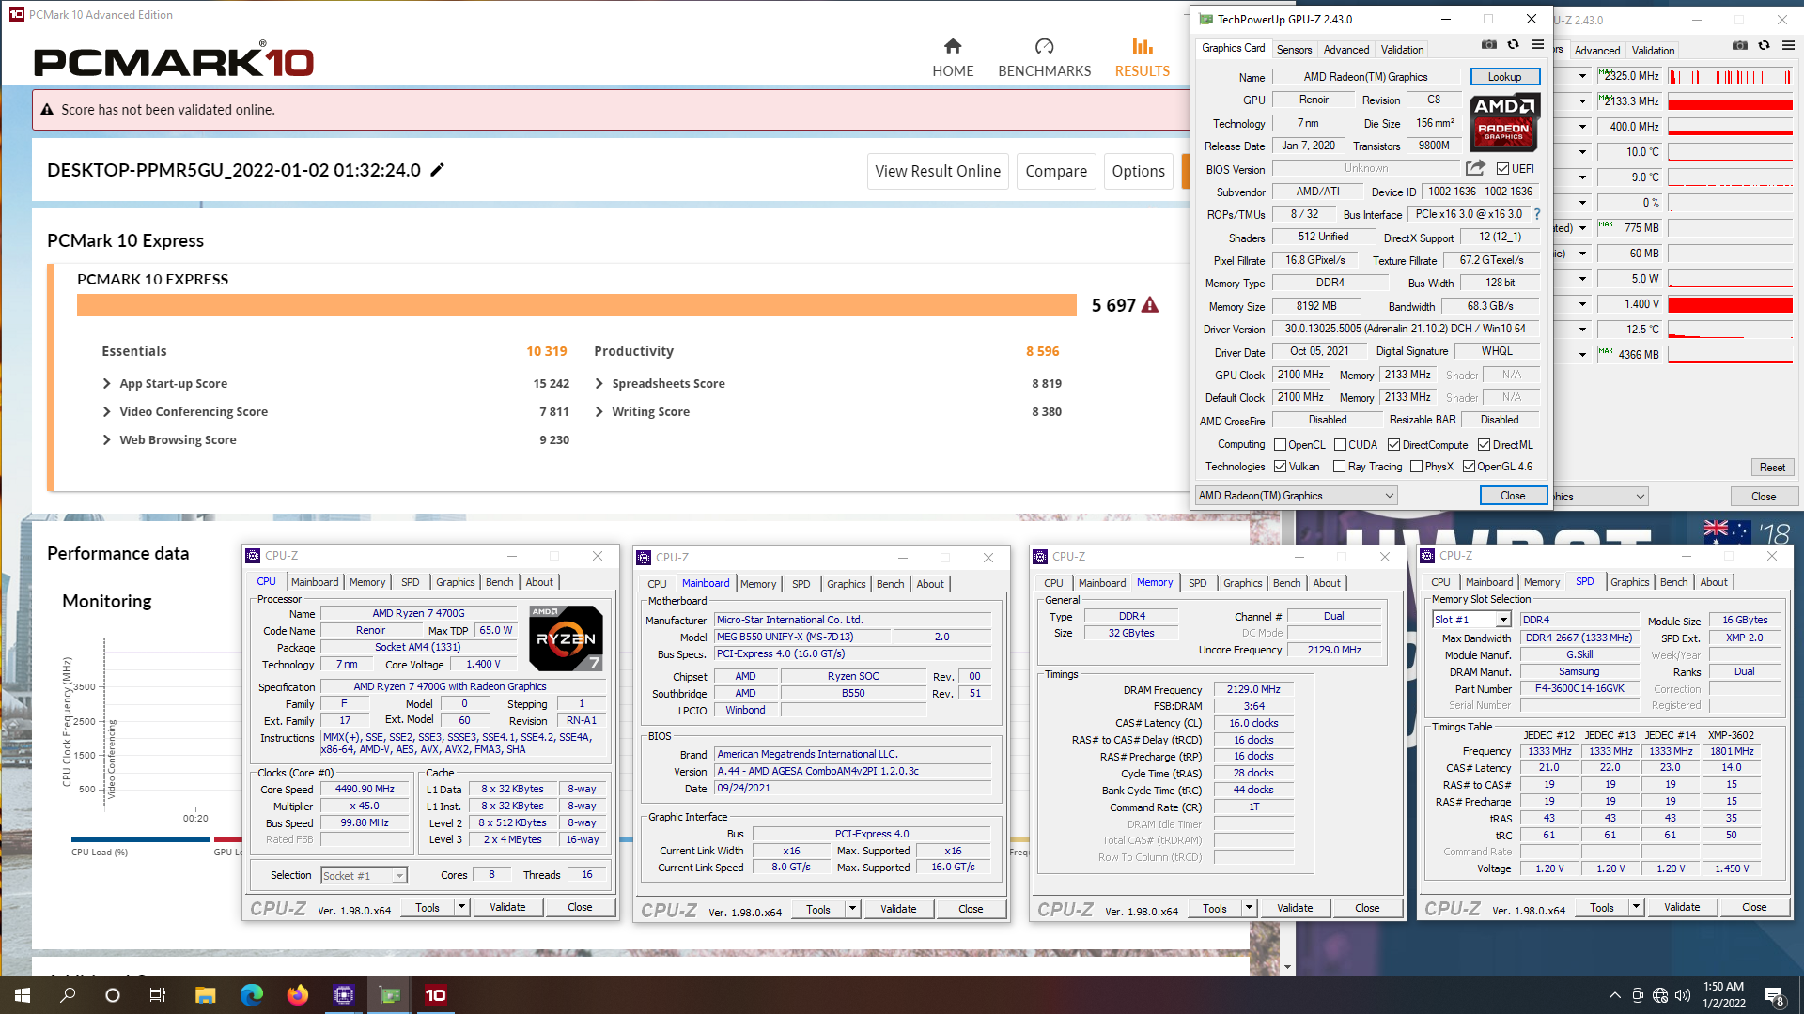1804x1014 pixels.
Task: Click the GPU-Z refresh icon
Action: click(1513, 44)
